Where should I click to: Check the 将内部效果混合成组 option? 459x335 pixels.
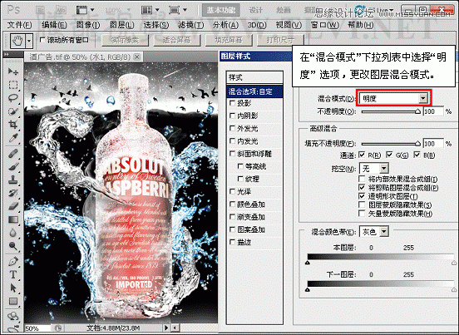362,179
